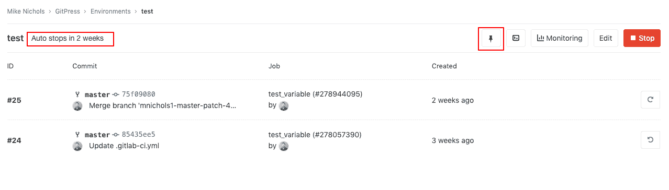
Task: Click master branch link in row #24
Action: (x=97, y=135)
